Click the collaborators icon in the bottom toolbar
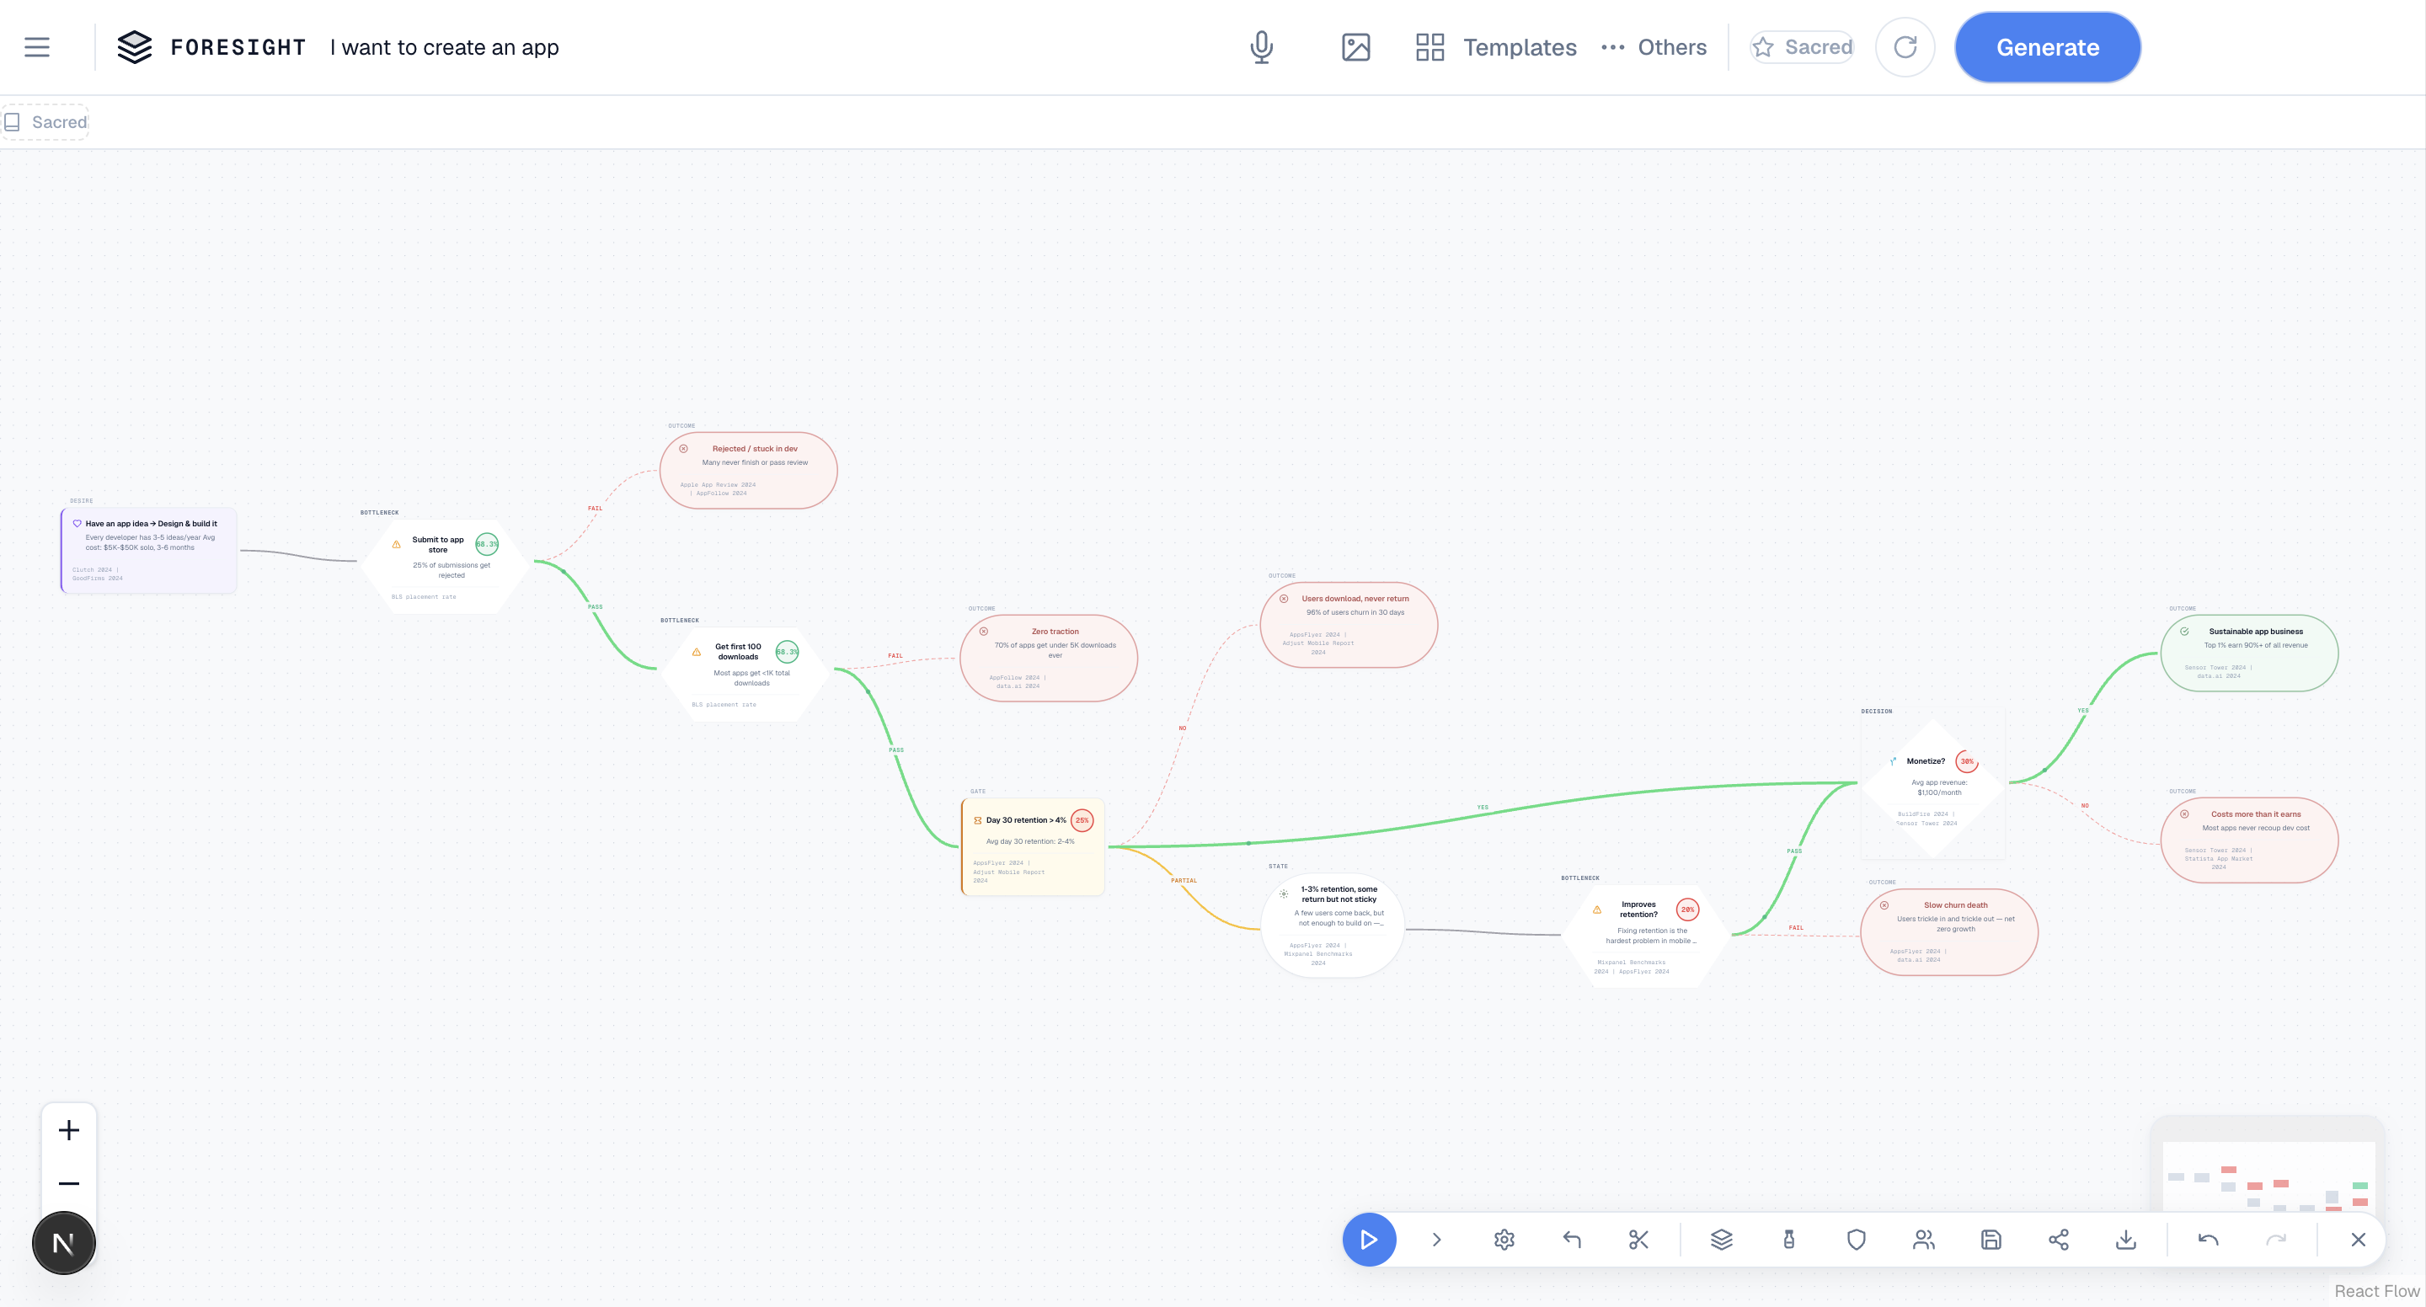This screenshot has height=1307, width=2426. 1923,1240
